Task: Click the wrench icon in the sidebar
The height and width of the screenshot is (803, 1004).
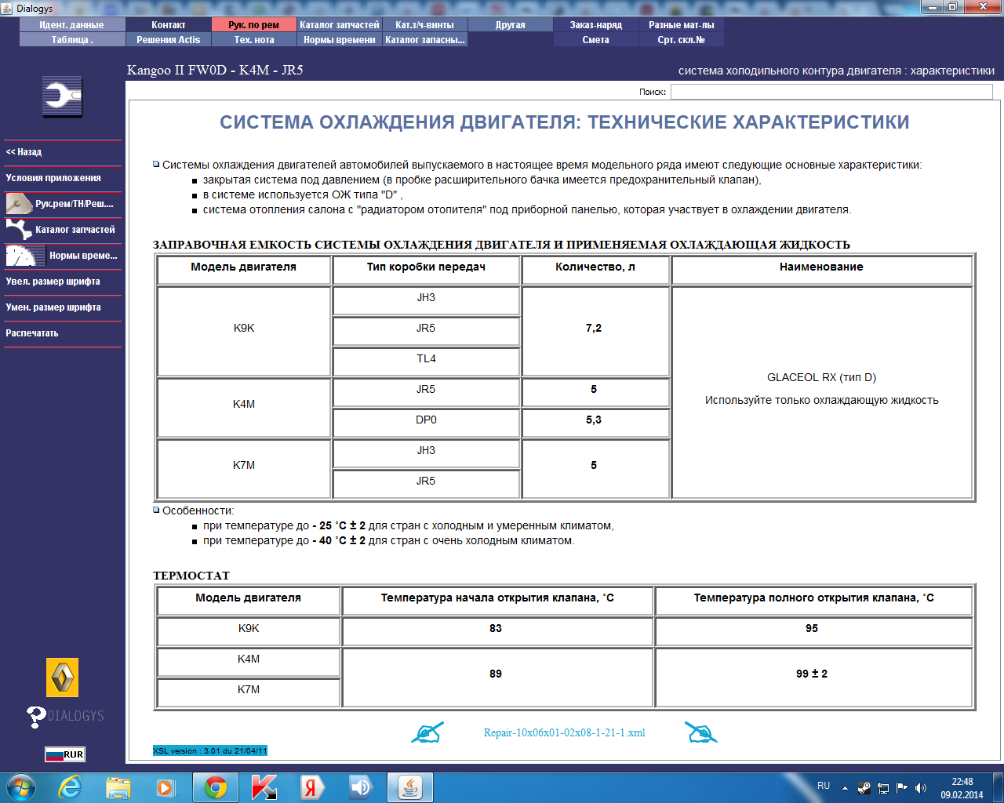Action: (63, 97)
